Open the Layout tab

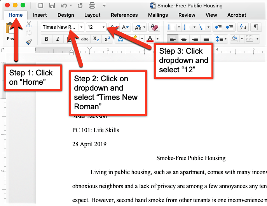pyautogui.click(x=92, y=15)
